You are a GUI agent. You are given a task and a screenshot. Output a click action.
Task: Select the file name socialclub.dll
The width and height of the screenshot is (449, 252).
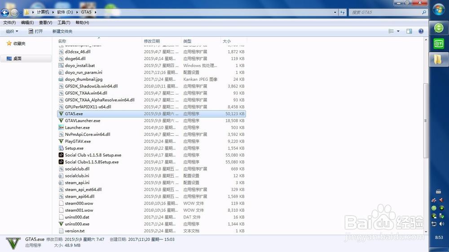click(x=77, y=169)
